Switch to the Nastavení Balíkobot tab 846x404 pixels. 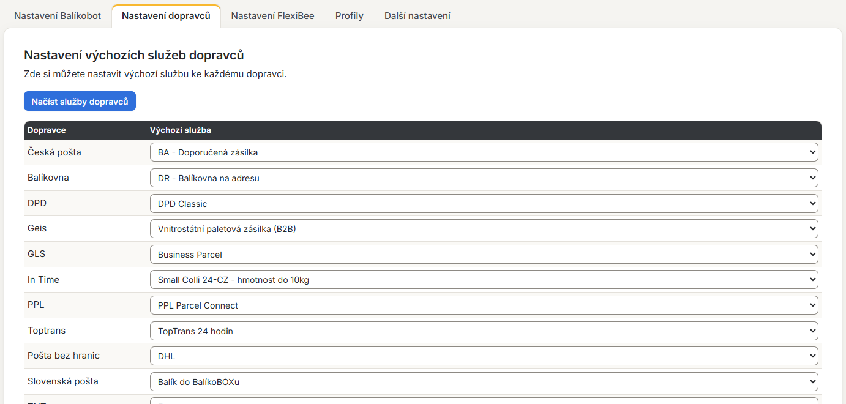(x=58, y=16)
